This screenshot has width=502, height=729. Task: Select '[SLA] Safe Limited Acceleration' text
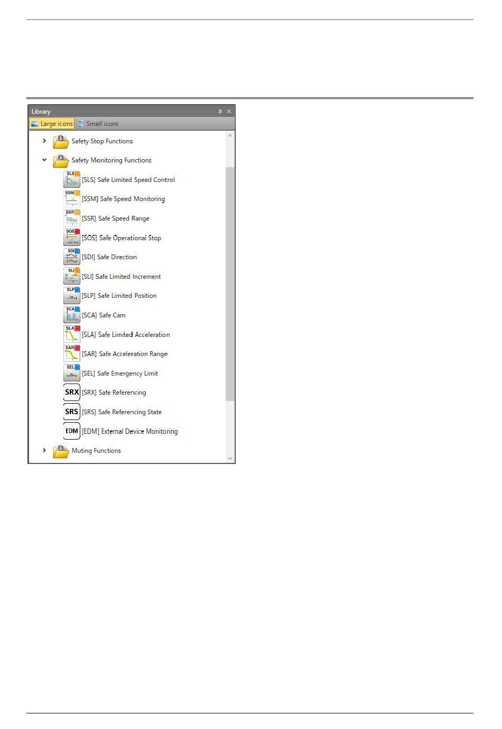click(126, 335)
